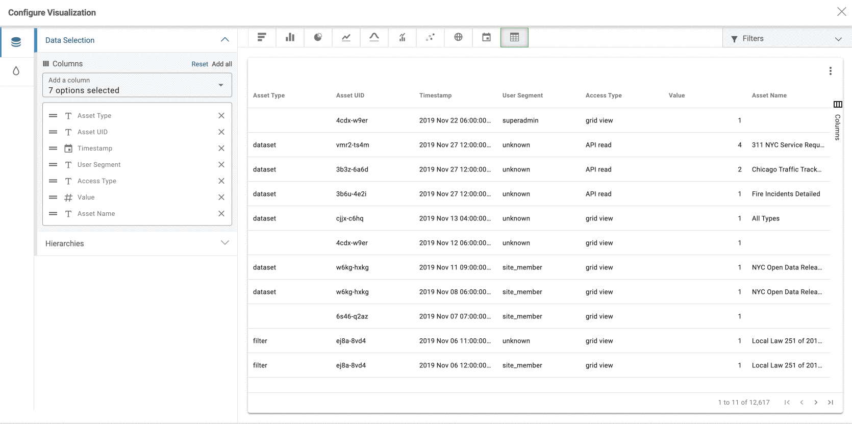This screenshot has width=852, height=424.
Task: Sort by User Segment column header
Action: pyautogui.click(x=522, y=95)
